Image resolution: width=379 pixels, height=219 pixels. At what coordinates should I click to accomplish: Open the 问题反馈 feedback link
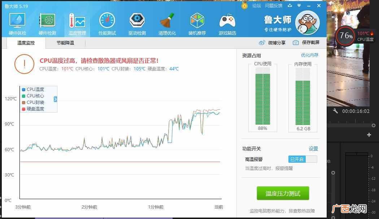coord(273,5)
